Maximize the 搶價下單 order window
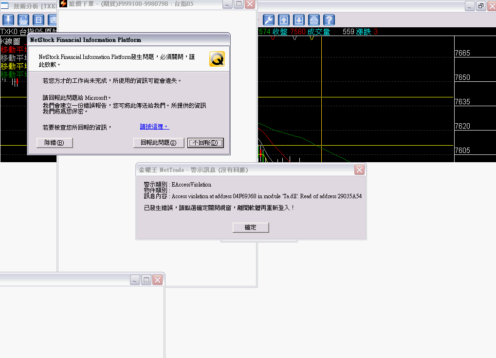The height and width of the screenshot is (358, 496). coord(239,4)
